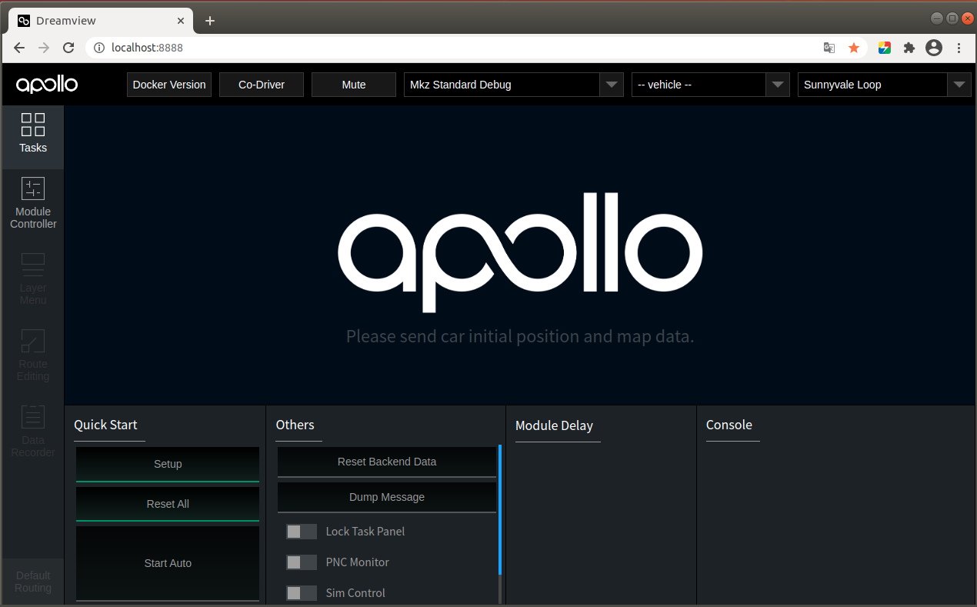Enable the Lock Task Panel toggle
The height and width of the screenshot is (607, 977).
click(301, 531)
